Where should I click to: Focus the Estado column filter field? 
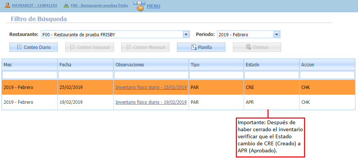[x=272, y=75]
